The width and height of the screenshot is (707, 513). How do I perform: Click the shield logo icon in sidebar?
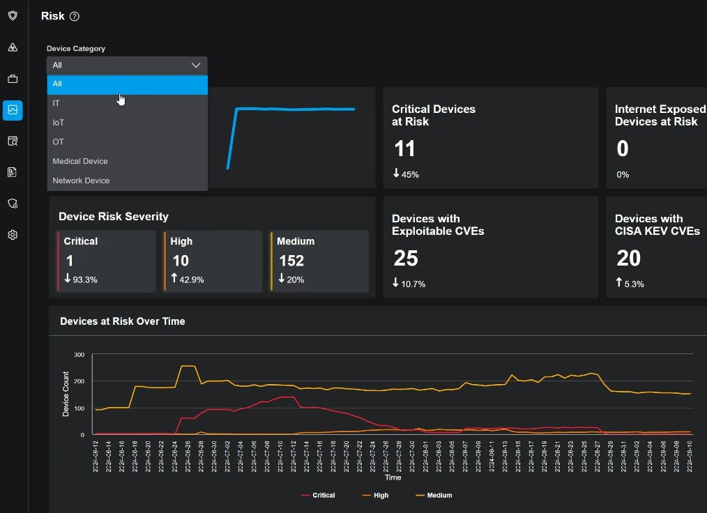pos(13,15)
